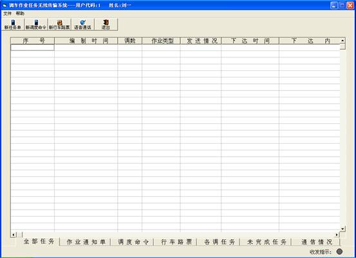Click the vertical scrollbar down arrow
The height and width of the screenshot is (258, 356).
tap(342, 228)
